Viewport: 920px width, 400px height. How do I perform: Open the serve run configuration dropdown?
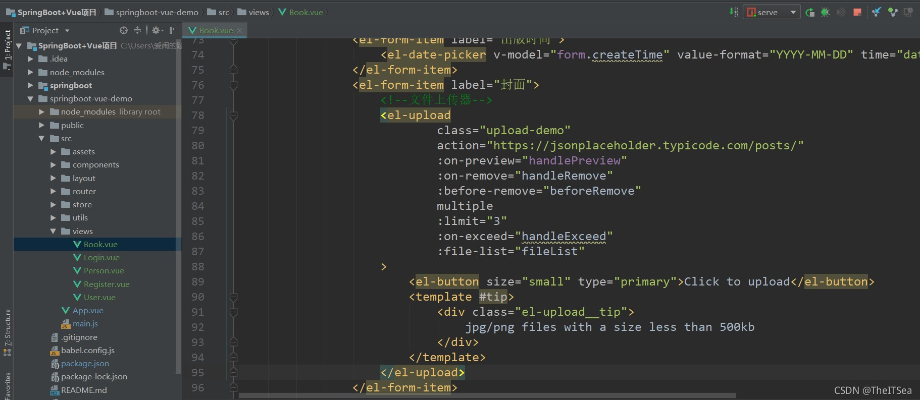click(x=772, y=12)
